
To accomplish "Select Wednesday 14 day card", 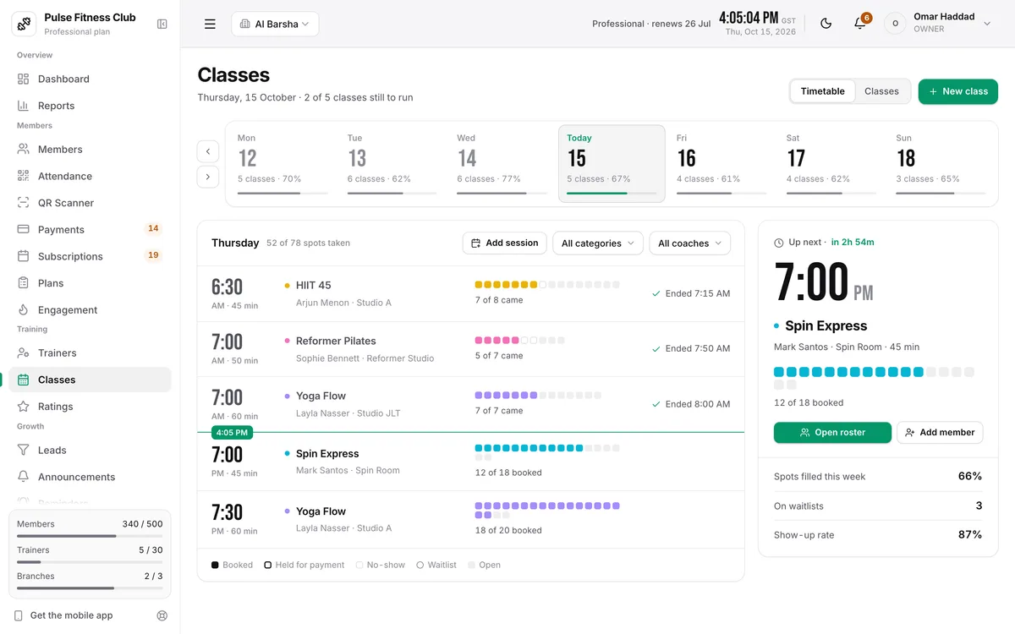I will tap(502, 164).
